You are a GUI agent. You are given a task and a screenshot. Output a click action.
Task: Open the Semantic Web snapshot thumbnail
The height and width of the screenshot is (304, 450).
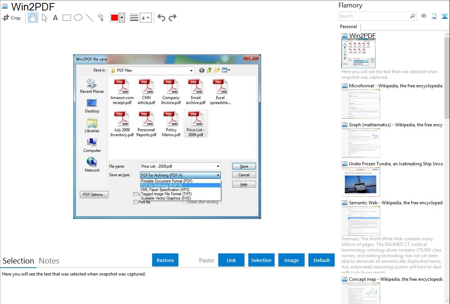click(361, 221)
